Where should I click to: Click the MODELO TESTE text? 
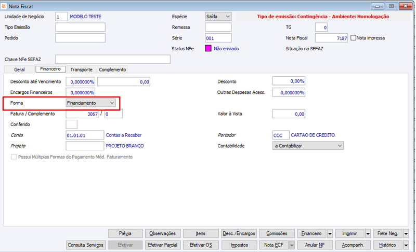click(85, 17)
